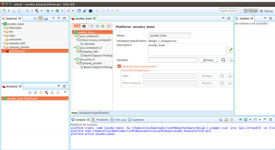Select the Outline panel tab
This screenshot has width=275, height=150.
pos(244,19)
